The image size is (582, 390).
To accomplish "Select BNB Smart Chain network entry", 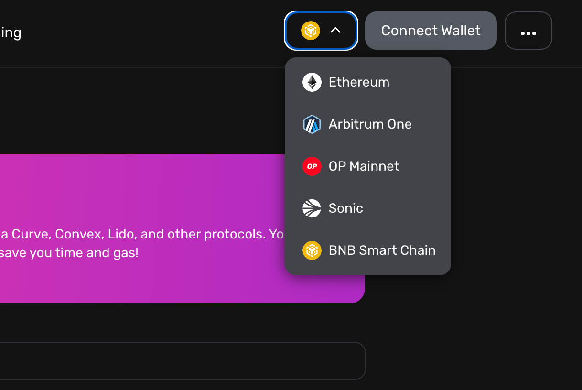I will coord(382,250).
